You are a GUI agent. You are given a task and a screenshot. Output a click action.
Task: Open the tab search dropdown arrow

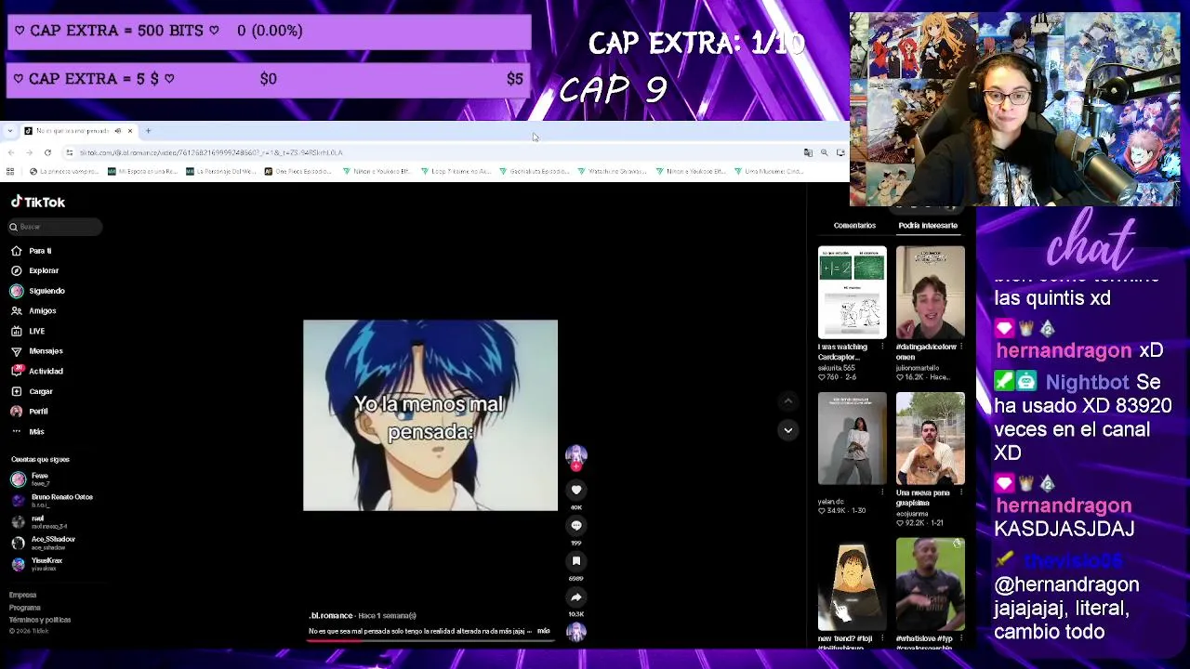click(9, 131)
